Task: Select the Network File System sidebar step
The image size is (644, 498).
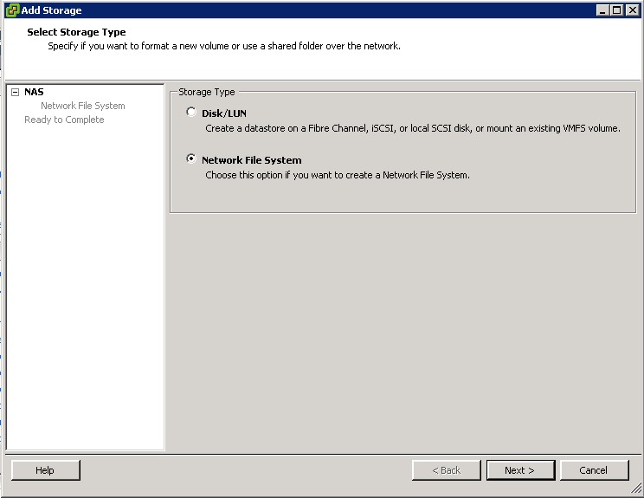Action: point(83,106)
